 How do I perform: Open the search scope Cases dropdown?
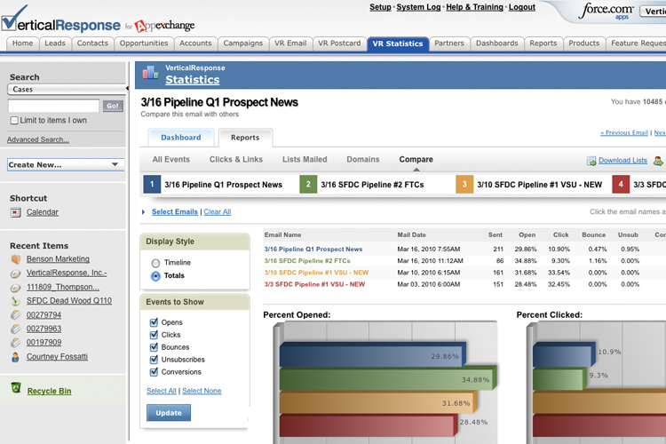coord(66,89)
